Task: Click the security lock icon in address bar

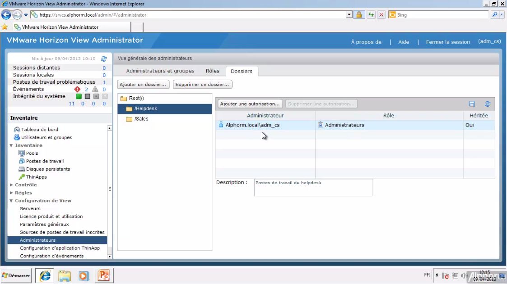Action: point(359,14)
